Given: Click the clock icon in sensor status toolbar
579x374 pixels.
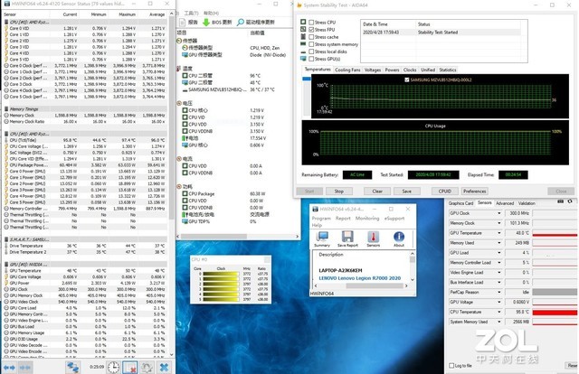Looking at the screenshot, I should pyautogui.click(x=115, y=367).
